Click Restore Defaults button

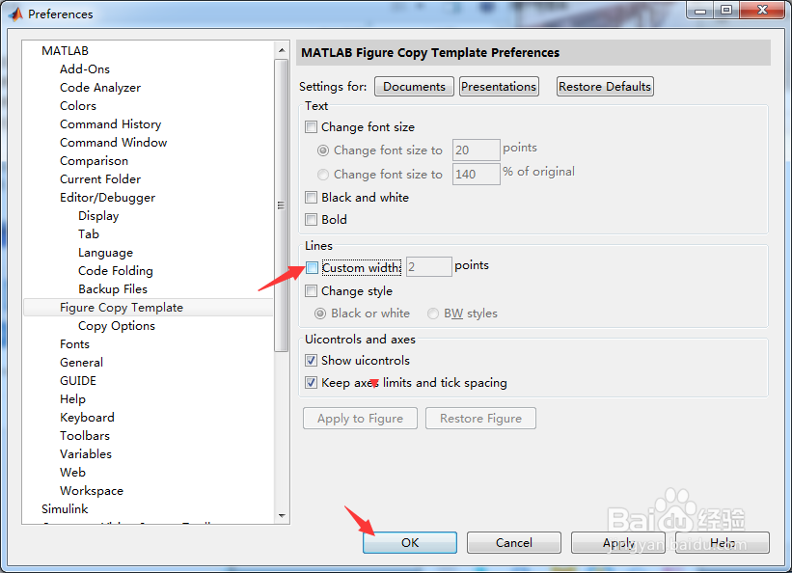605,87
